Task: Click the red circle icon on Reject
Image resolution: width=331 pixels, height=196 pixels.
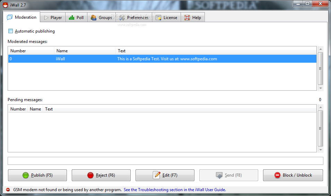Action: pos(90,175)
